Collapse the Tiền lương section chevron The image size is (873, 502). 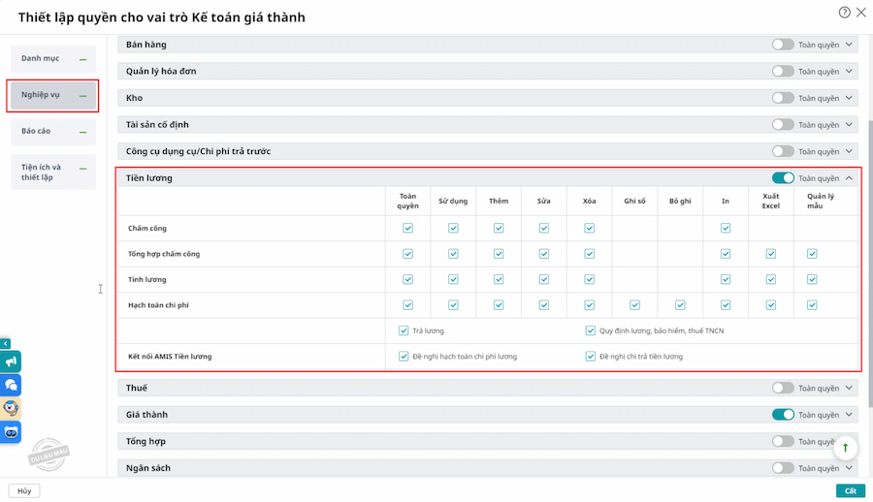pyautogui.click(x=850, y=178)
